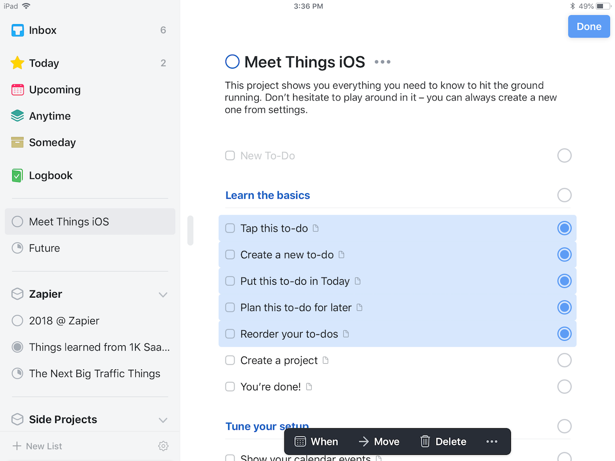The width and height of the screenshot is (615, 461).
Task: Open the Learn the basics heading
Action: coord(268,195)
